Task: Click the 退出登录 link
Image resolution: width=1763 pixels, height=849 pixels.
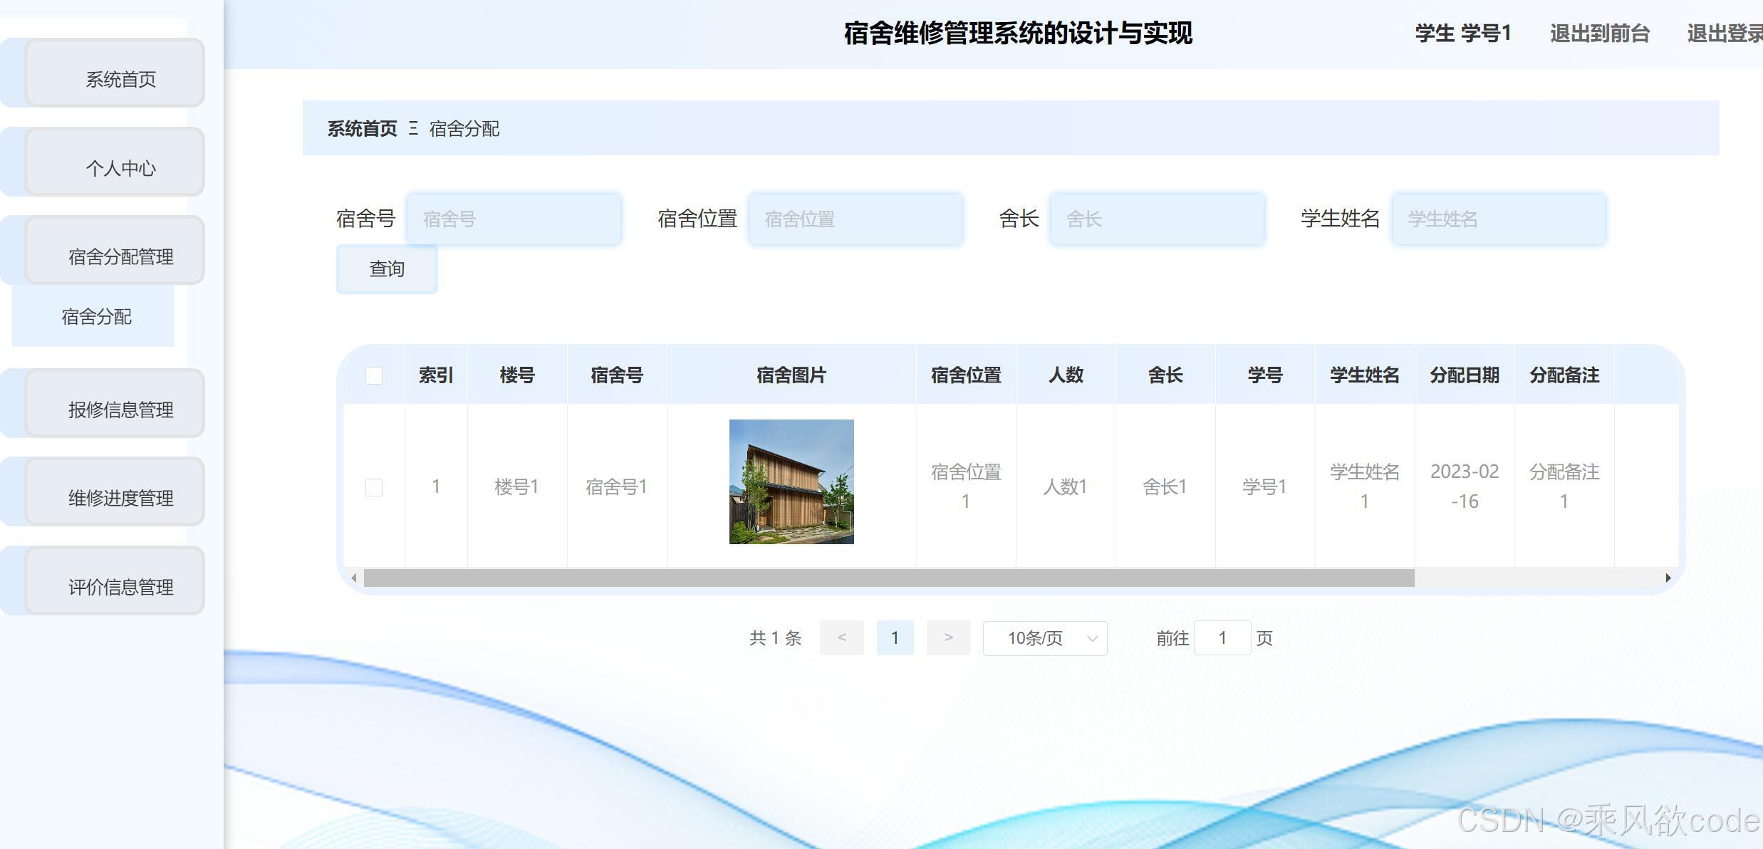Action: [x=1725, y=33]
